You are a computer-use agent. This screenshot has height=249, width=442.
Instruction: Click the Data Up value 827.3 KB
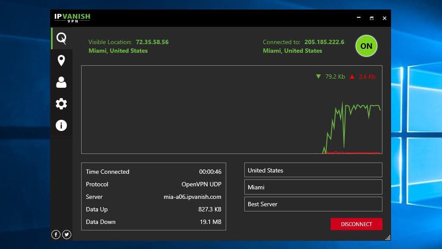[x=209, y=210]
